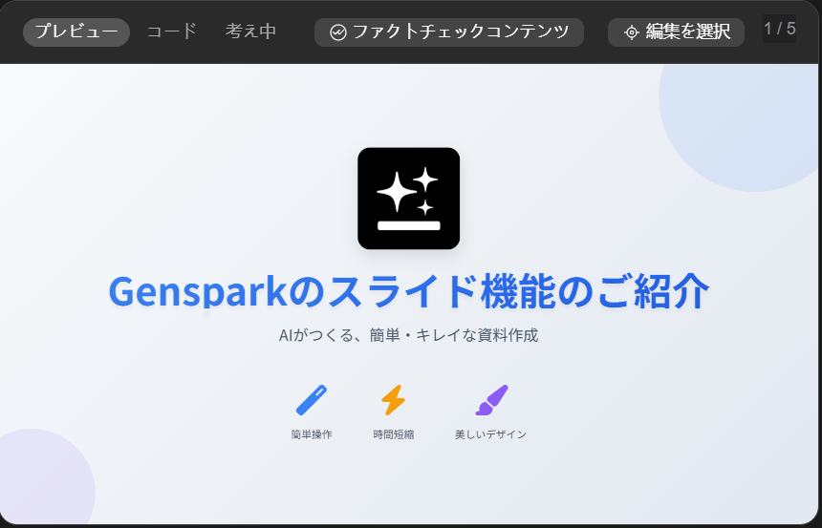Click the orange lightning bolt icon
This screenshot has height=528, width=822.
393,400
